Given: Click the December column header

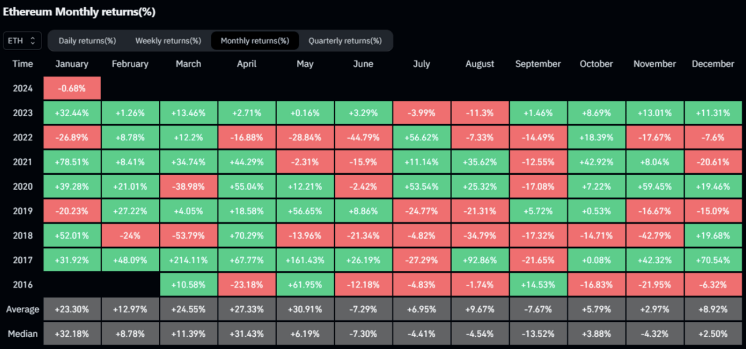Looking at the screenshot, I should [713, 64].
